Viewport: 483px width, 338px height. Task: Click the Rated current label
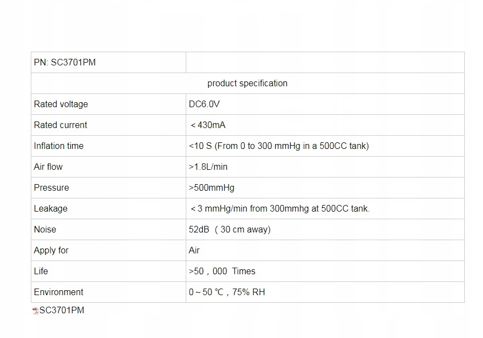click(x=60, y=125)
